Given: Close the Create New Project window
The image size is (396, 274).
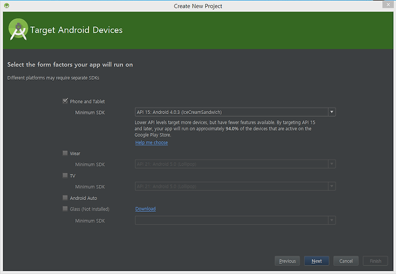Looking at the screenshot, I should click(x=388, y=4).
